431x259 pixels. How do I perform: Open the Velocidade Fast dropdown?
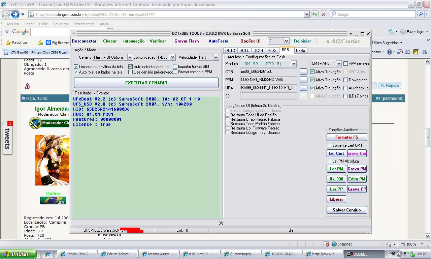pyautogui.click(x=216, y=57)
